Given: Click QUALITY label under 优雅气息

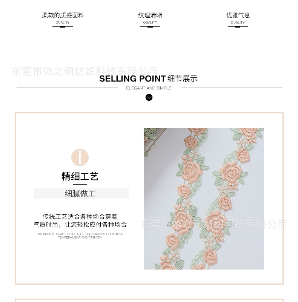Looking at the screenshot, I should pyautogui.click(x=238, y=23).
